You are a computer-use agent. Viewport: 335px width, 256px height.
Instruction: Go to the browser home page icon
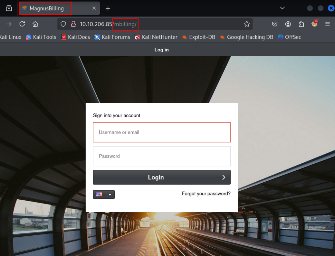coord(35,24)
